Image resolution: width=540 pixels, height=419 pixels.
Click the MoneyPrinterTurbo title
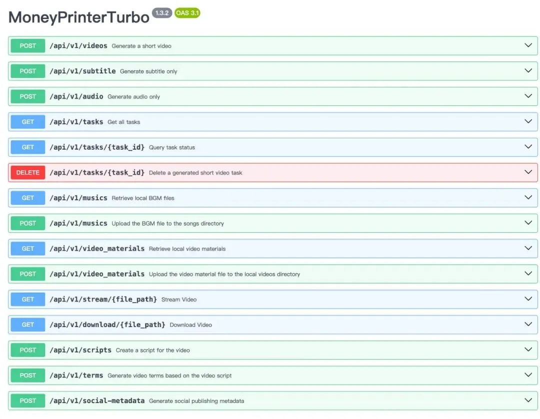(x=79, y=17)
